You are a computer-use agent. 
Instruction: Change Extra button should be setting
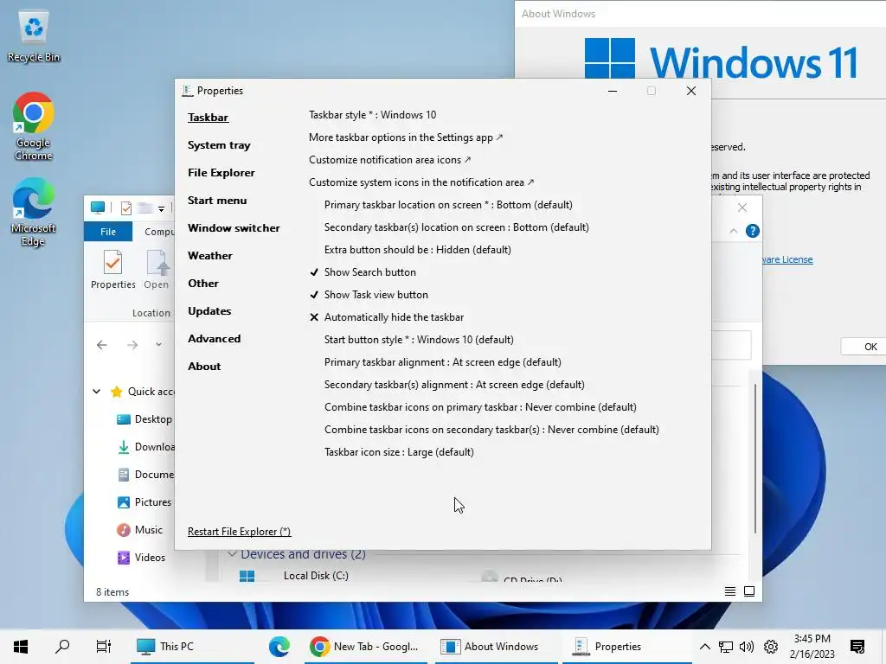[x=418, y=250]
